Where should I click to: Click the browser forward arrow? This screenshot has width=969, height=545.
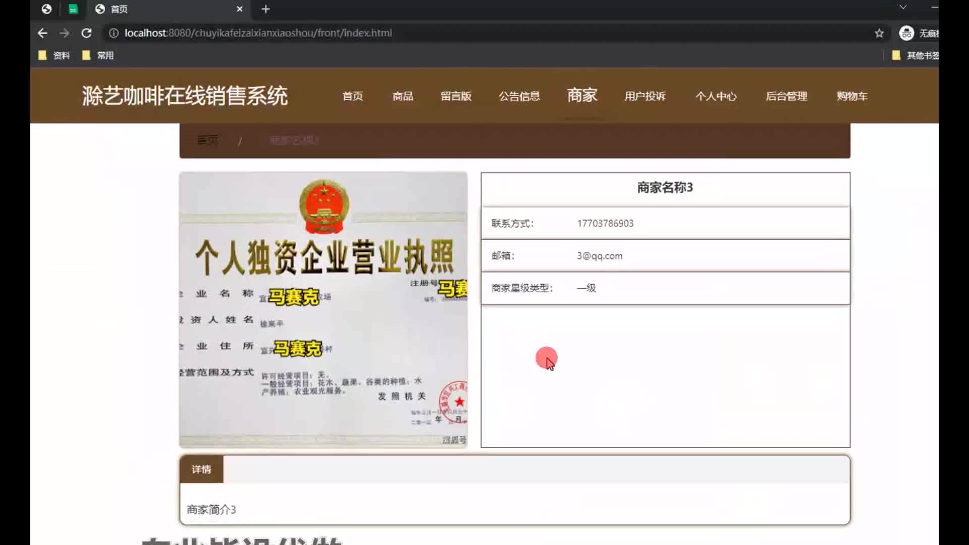coord(64,33)
